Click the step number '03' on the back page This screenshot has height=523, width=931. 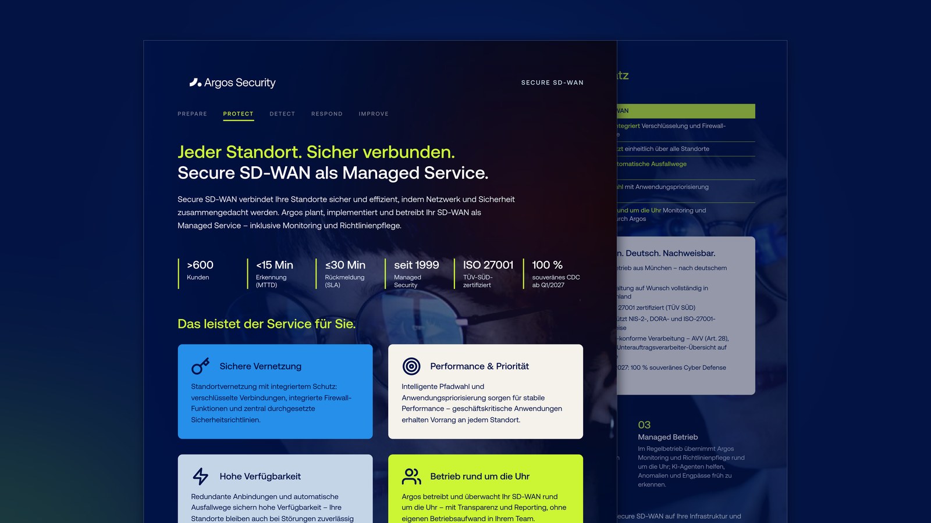pyautogui.click(x=644, y=425)
